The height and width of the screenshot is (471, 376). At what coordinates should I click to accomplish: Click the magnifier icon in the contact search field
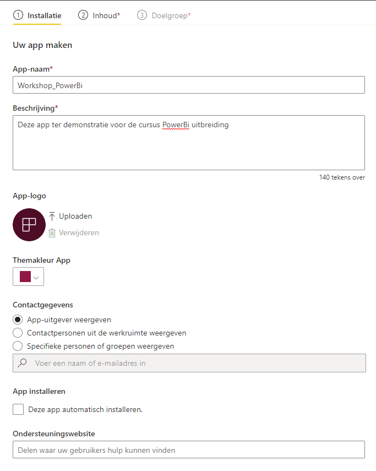point(22,363)
